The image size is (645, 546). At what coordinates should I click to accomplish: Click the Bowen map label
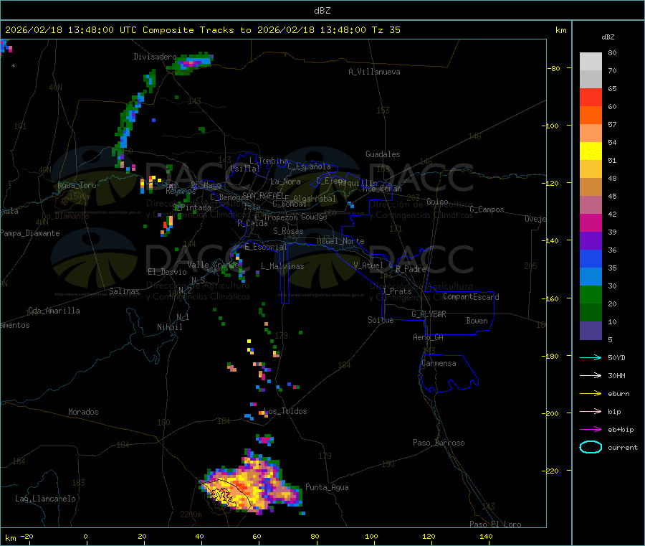[x=477, y=321]
